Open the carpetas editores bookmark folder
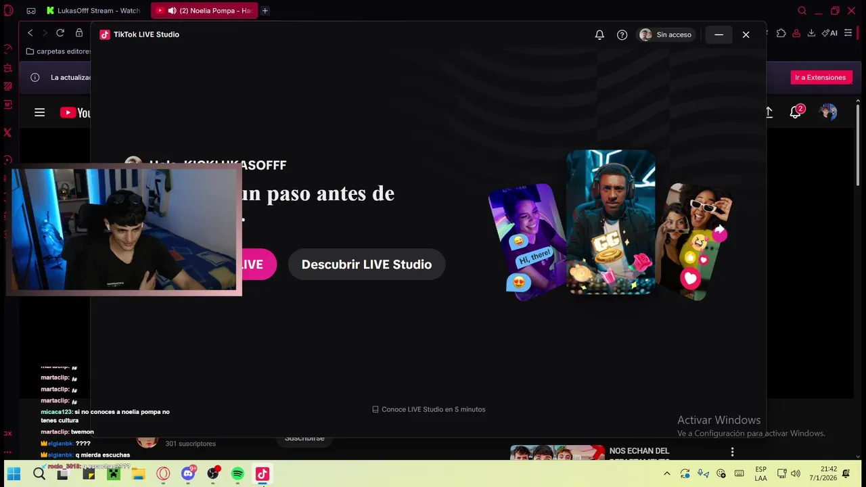This screenshot has width=866, height=487. [x=58, y=51]
